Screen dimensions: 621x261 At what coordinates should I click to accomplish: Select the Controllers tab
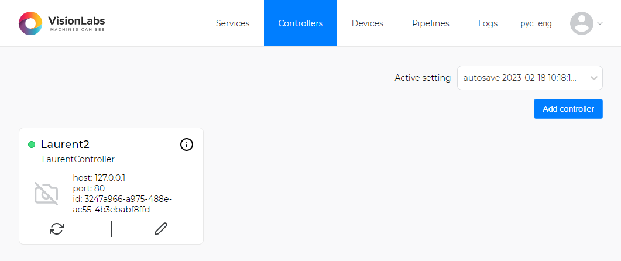click(301, 23)
